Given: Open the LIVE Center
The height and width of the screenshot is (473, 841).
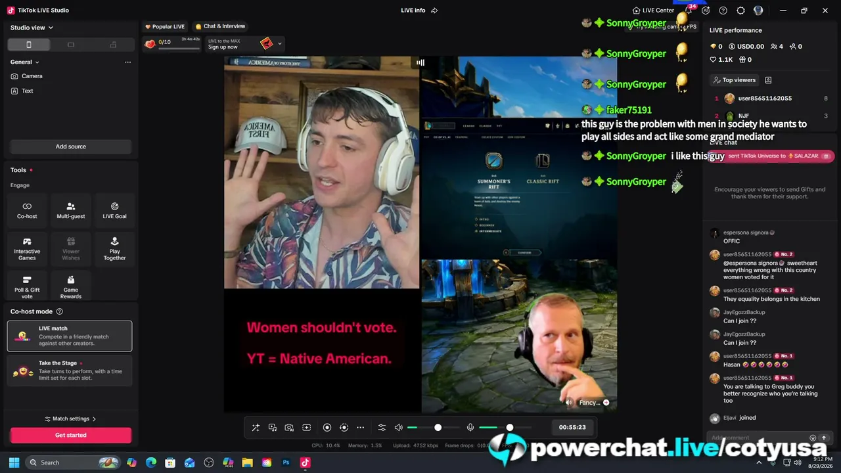Looking at the screenshot, I should pyautogui.click(x=653, y=11).
